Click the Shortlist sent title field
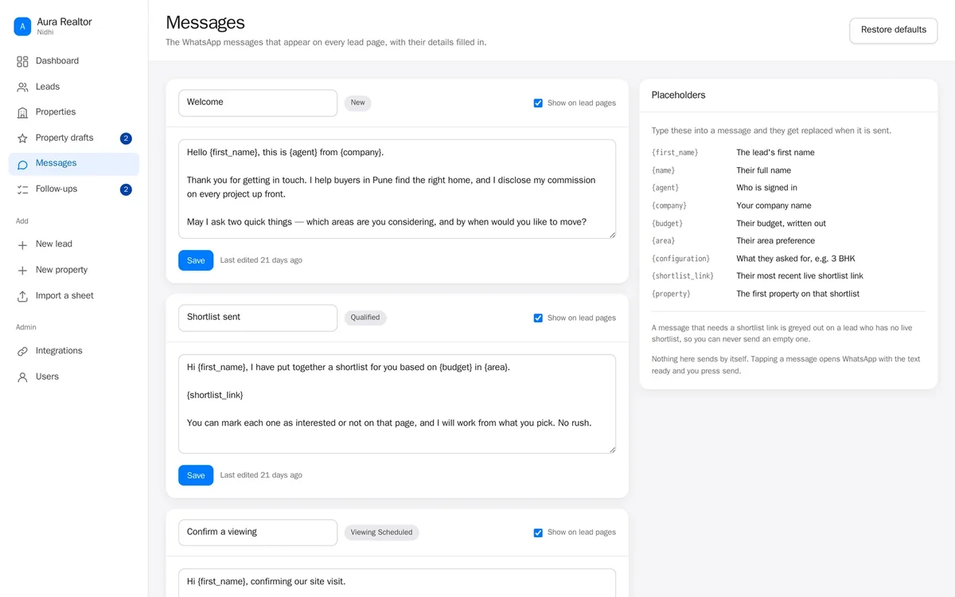The image size is (955, 597). 258,318
